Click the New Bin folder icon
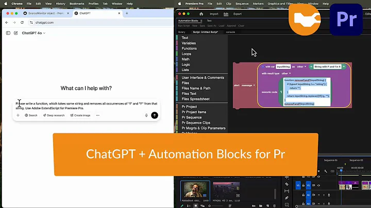 (x=261, y=206)
